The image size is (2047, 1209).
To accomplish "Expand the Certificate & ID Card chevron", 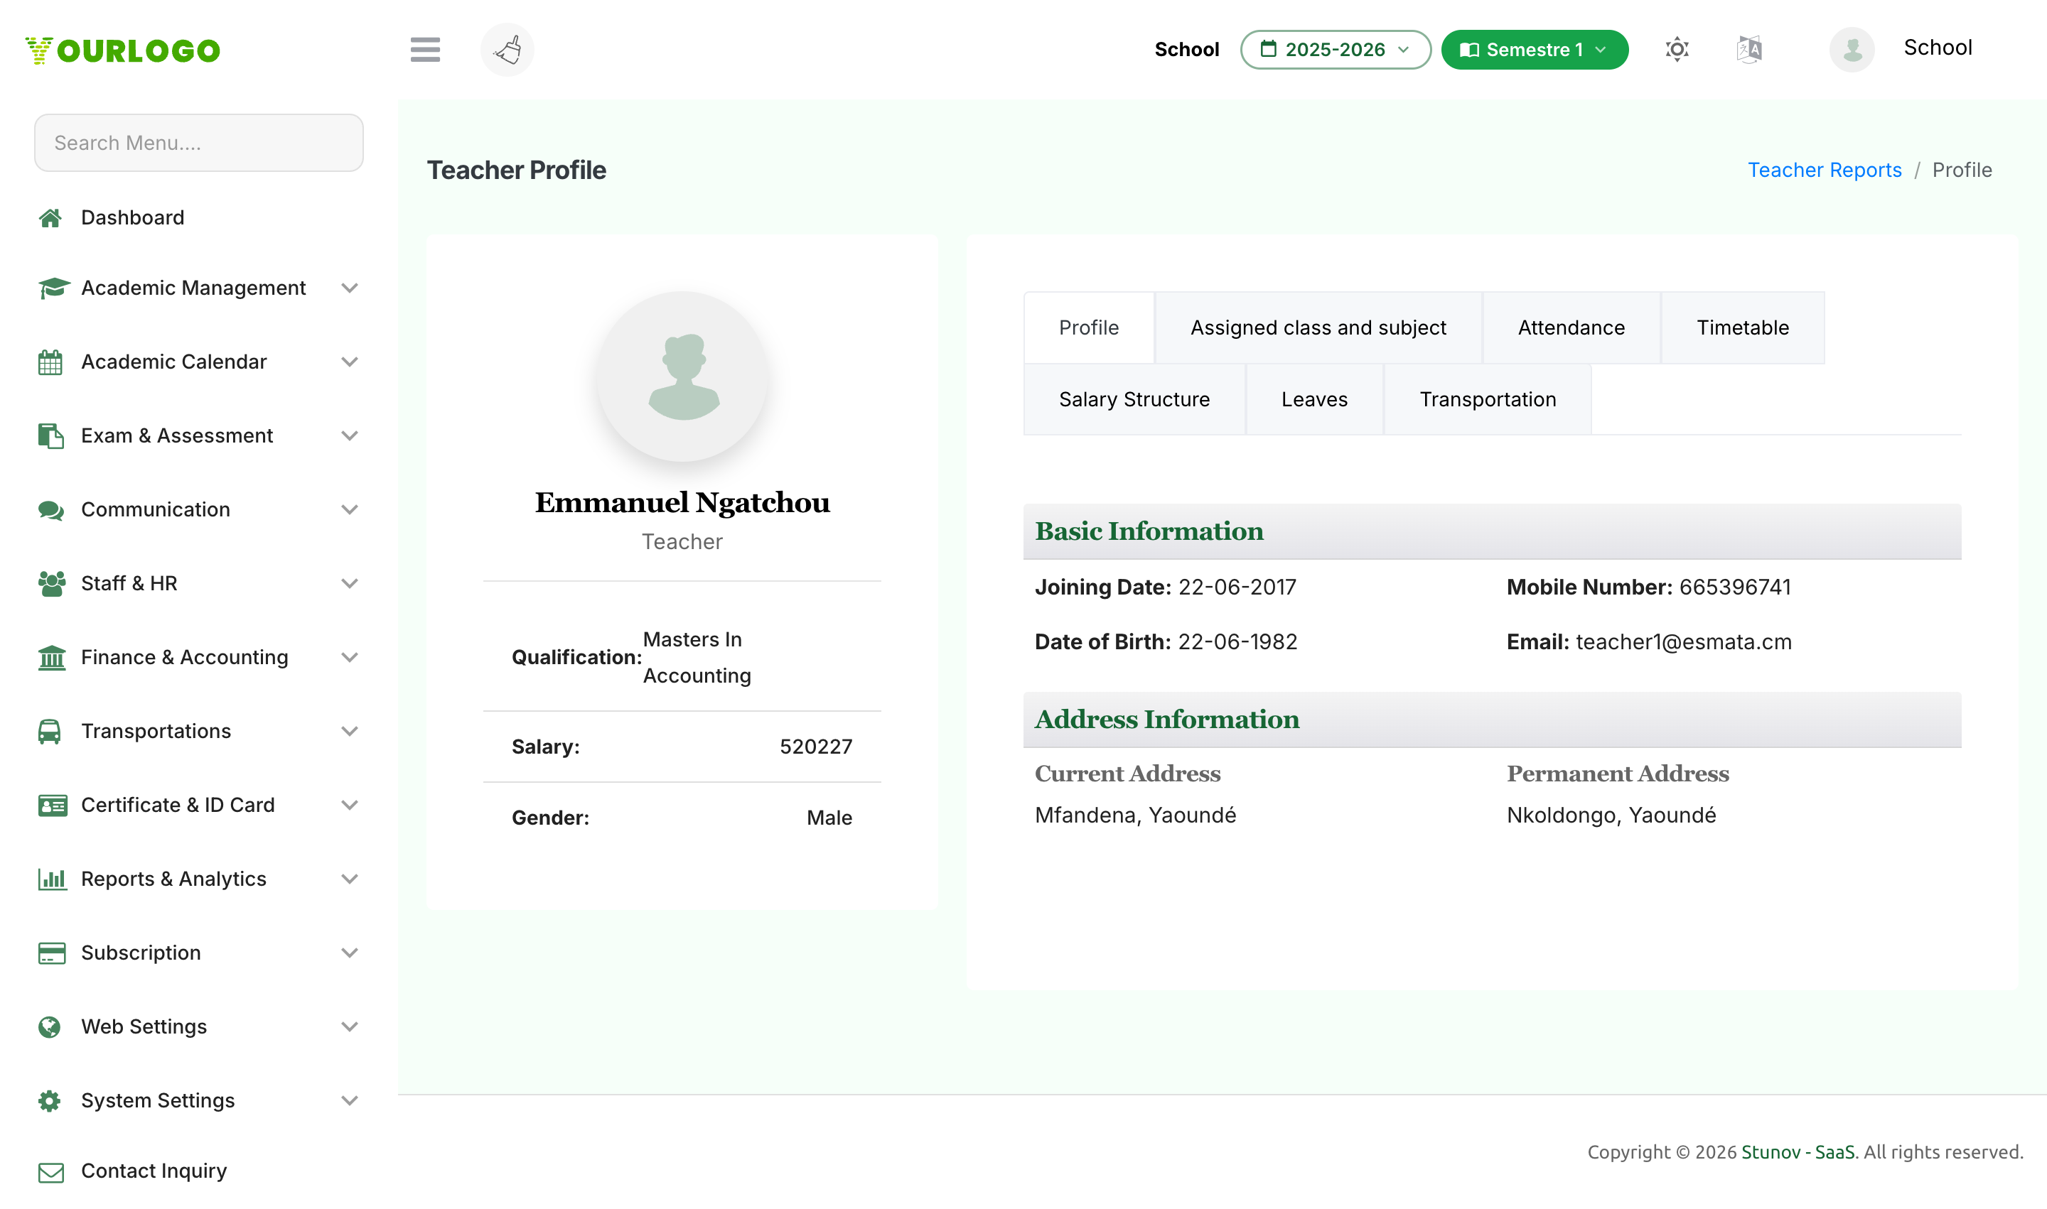I will point(349,806).
